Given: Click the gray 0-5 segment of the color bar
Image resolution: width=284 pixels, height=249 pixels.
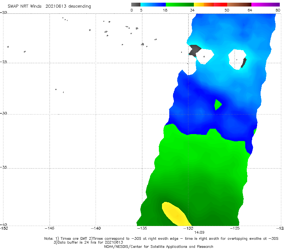Looking at the screenshot, I should coord(135,5).
